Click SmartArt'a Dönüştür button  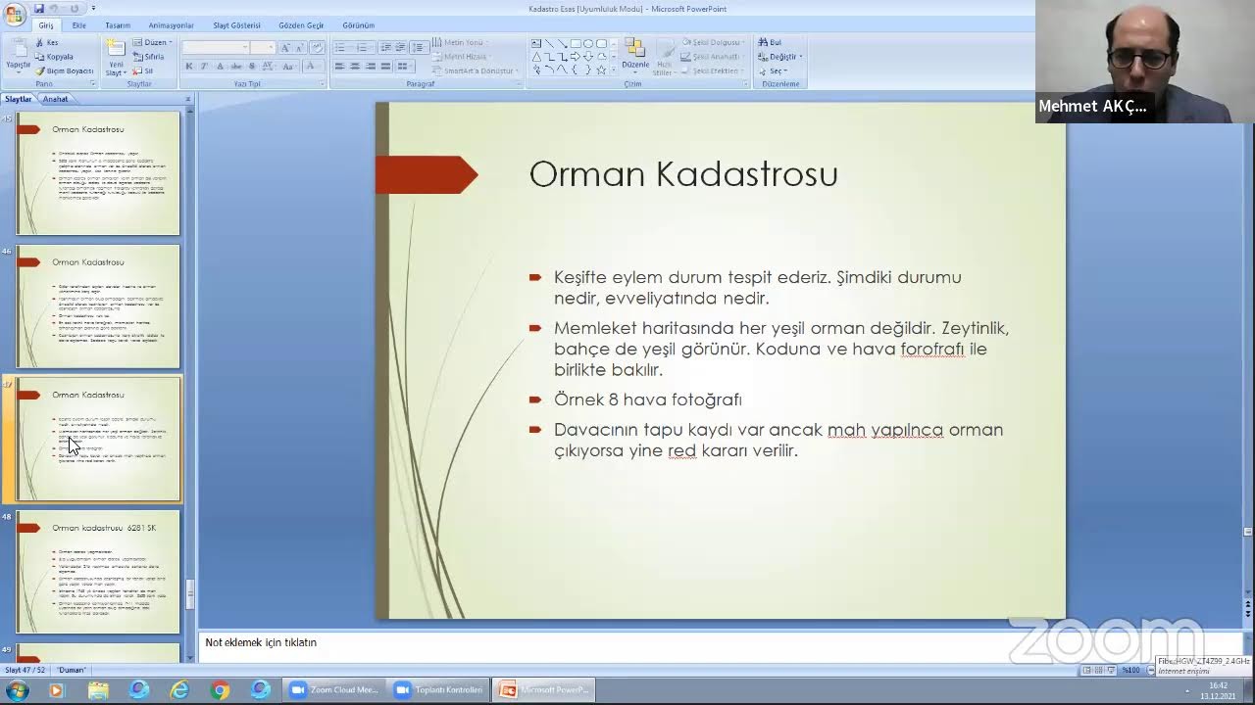click(x=475, y=70)
